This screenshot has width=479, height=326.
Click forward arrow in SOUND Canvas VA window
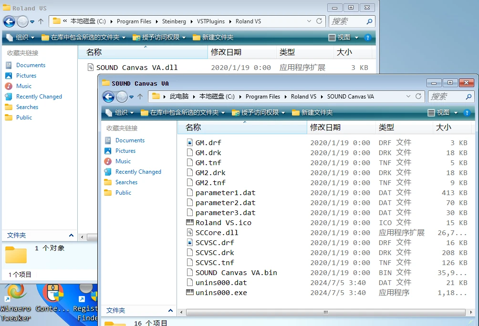tap(122, 97)
